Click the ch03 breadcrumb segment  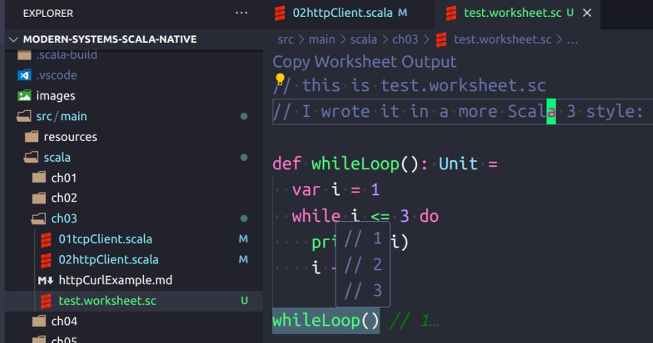(x=405, y=39)
